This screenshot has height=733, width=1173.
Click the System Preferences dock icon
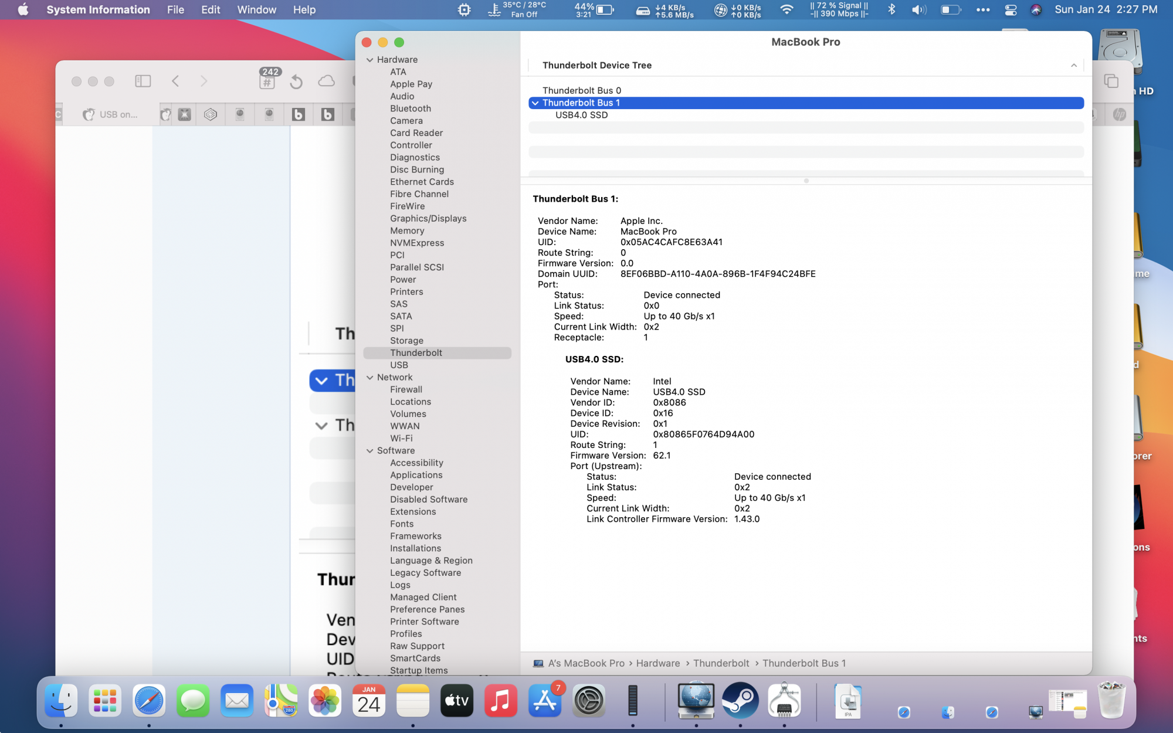click(x=588, y=700)
